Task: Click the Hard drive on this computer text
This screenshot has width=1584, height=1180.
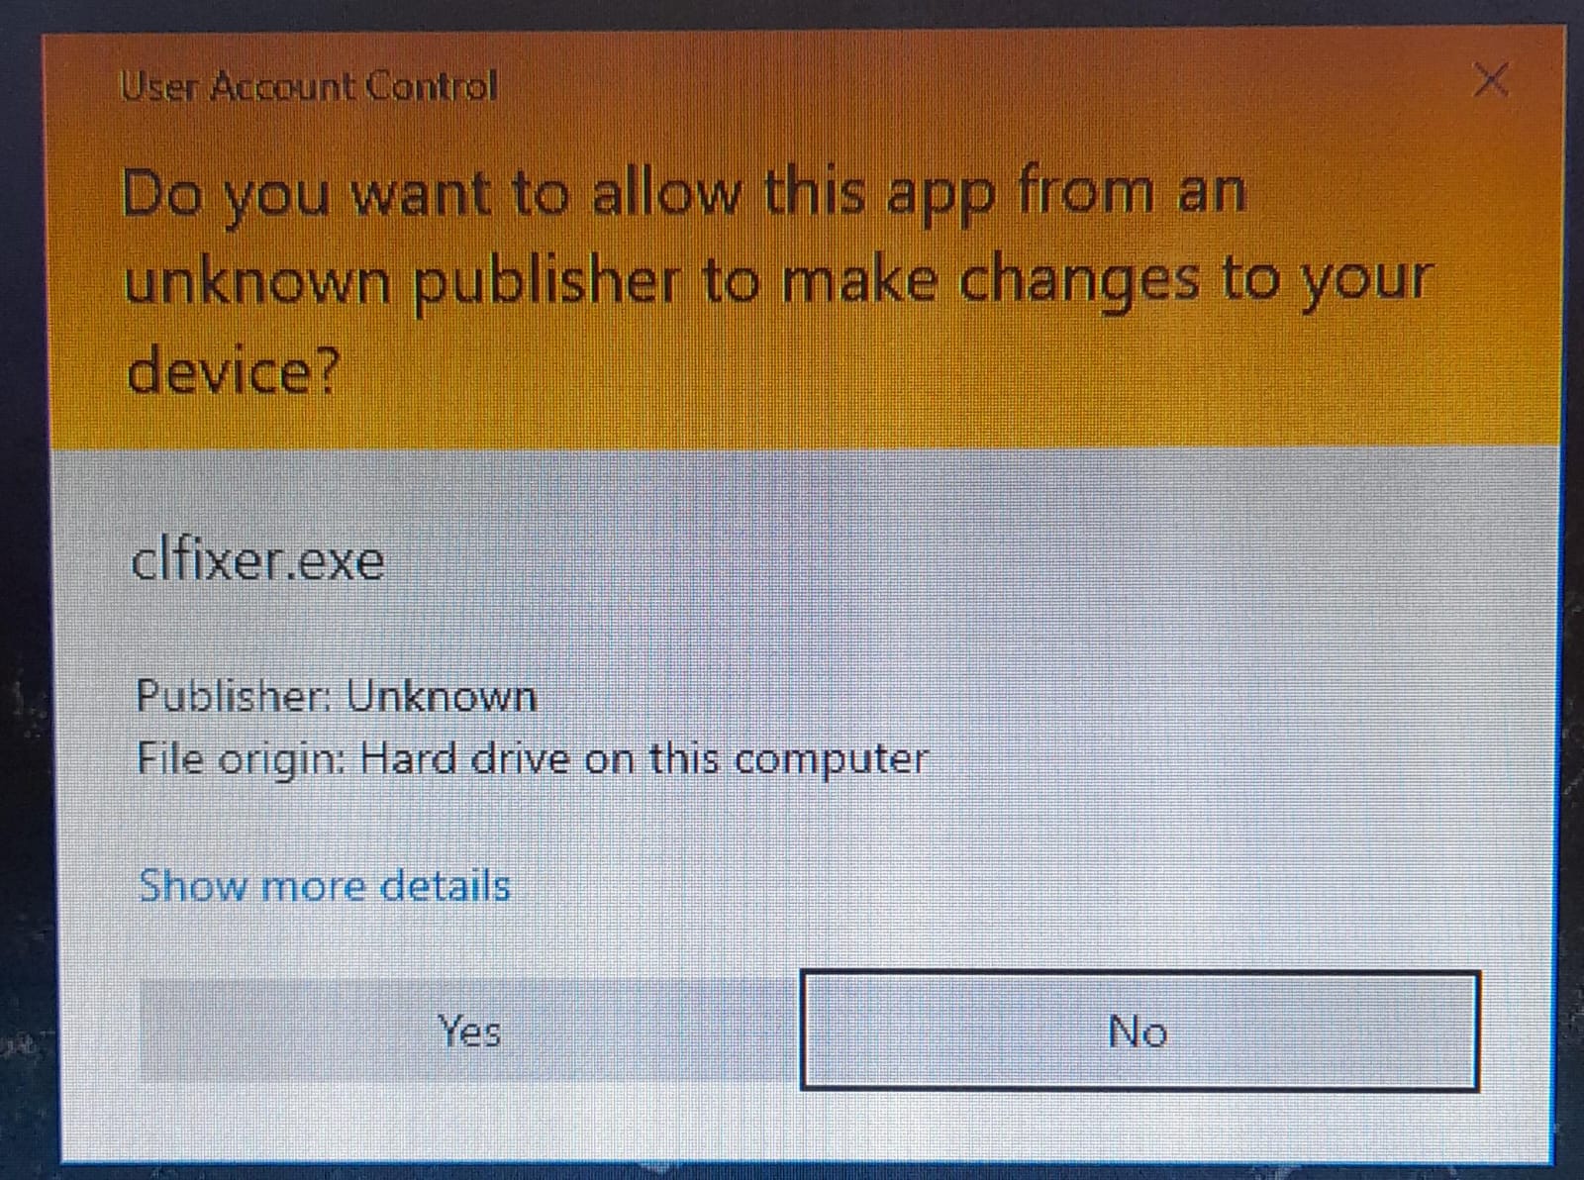Action: point(644,758)
